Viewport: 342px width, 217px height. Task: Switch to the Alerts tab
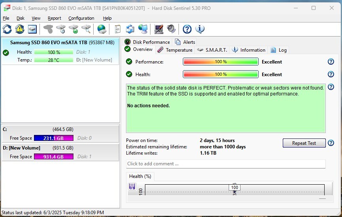tap(185, 42)
